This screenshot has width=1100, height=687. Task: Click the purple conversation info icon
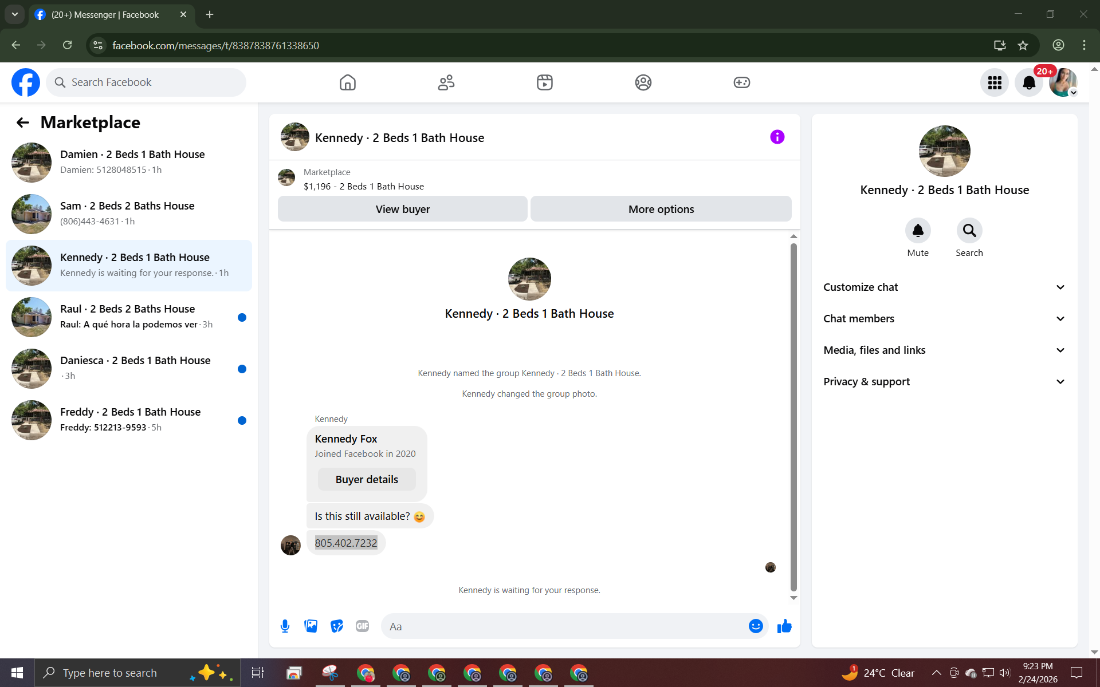click(777, 137)
